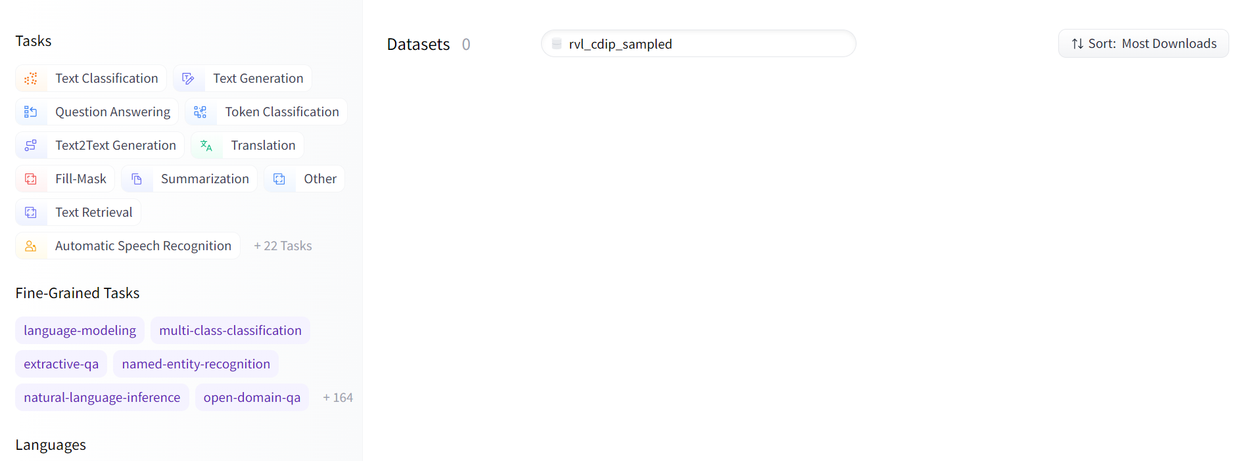The height and width of the screenshot is (461, 1243).
Task: Select the Question Answering icon
Action: [x=31, y=112]
